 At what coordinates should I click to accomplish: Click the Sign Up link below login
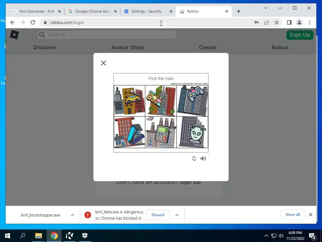coord(190,182)
